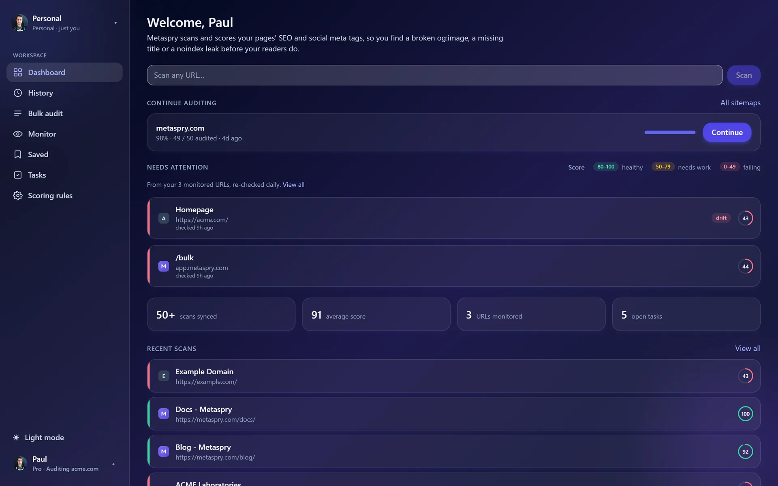Click the Docs - Metaspry M badge
The image size is (778, 486).
tap(164, 414)
